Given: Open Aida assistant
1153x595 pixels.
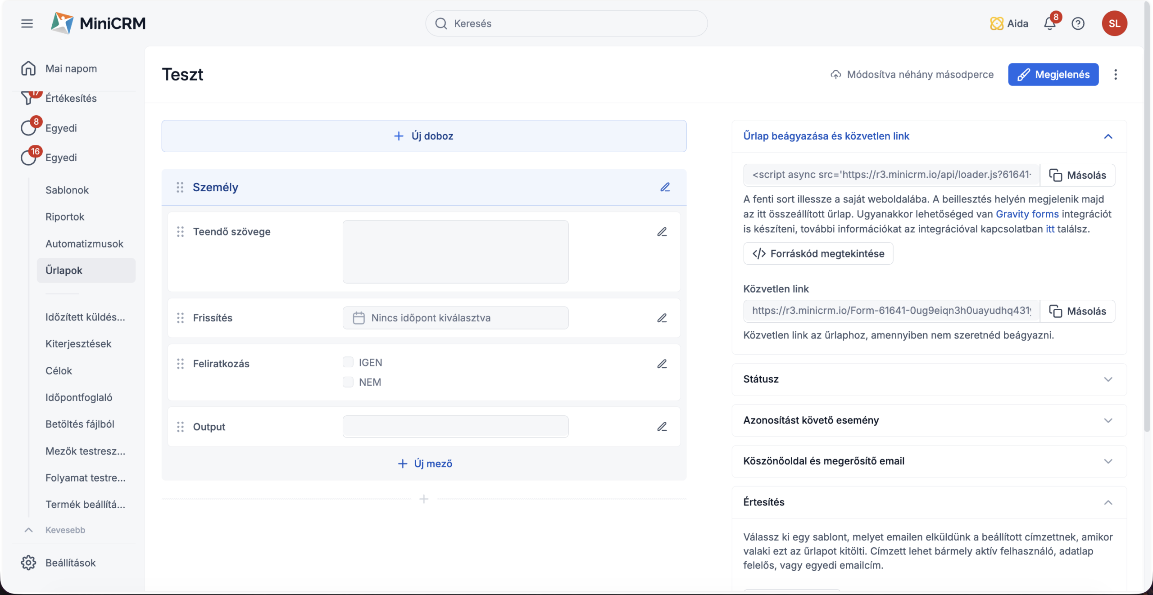Looking at the screenshot, I should coord(1009,23).
